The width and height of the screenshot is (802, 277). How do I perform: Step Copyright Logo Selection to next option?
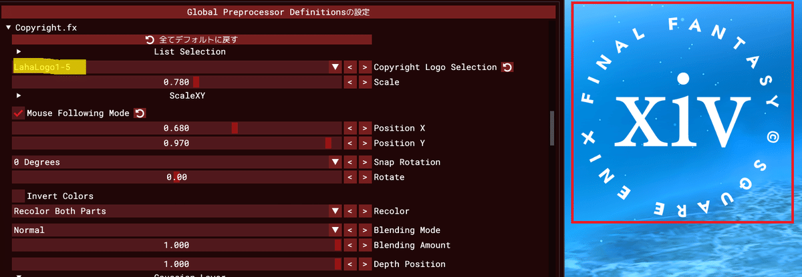click(x=364, y=67)
